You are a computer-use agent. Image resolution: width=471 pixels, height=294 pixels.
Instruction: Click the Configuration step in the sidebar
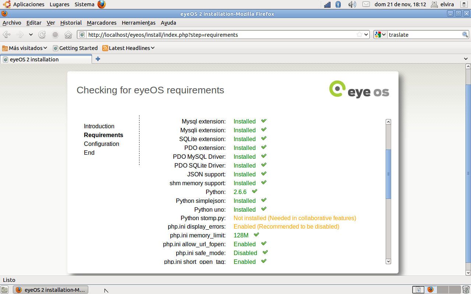click(102, 144)
